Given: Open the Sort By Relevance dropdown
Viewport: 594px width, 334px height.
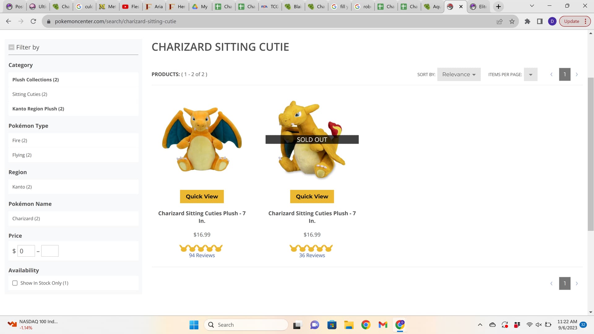Looking at the screenshot, I should coord(459,75).
